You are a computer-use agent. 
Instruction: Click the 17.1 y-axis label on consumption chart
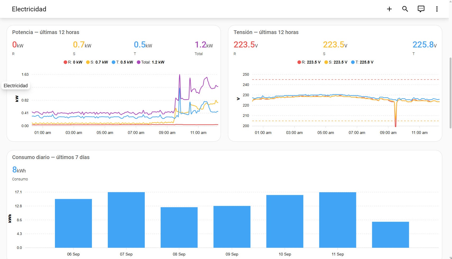pos(18,192)
